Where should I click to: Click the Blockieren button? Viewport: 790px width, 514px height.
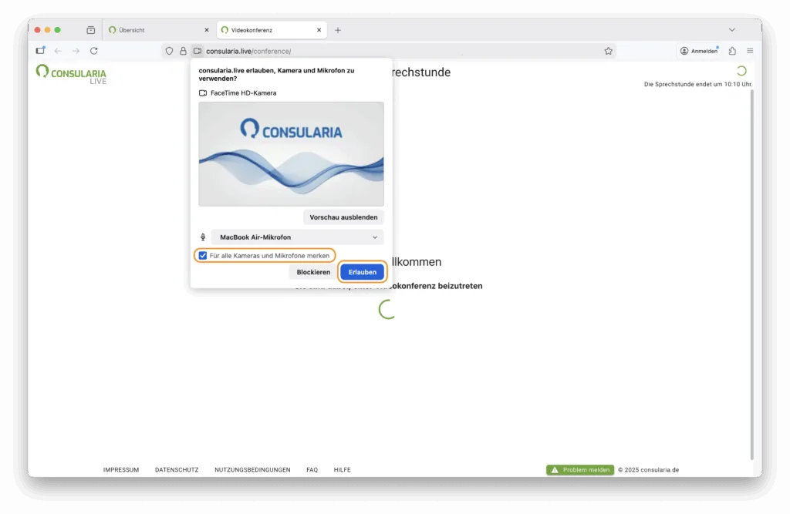(x=313, y=272)
